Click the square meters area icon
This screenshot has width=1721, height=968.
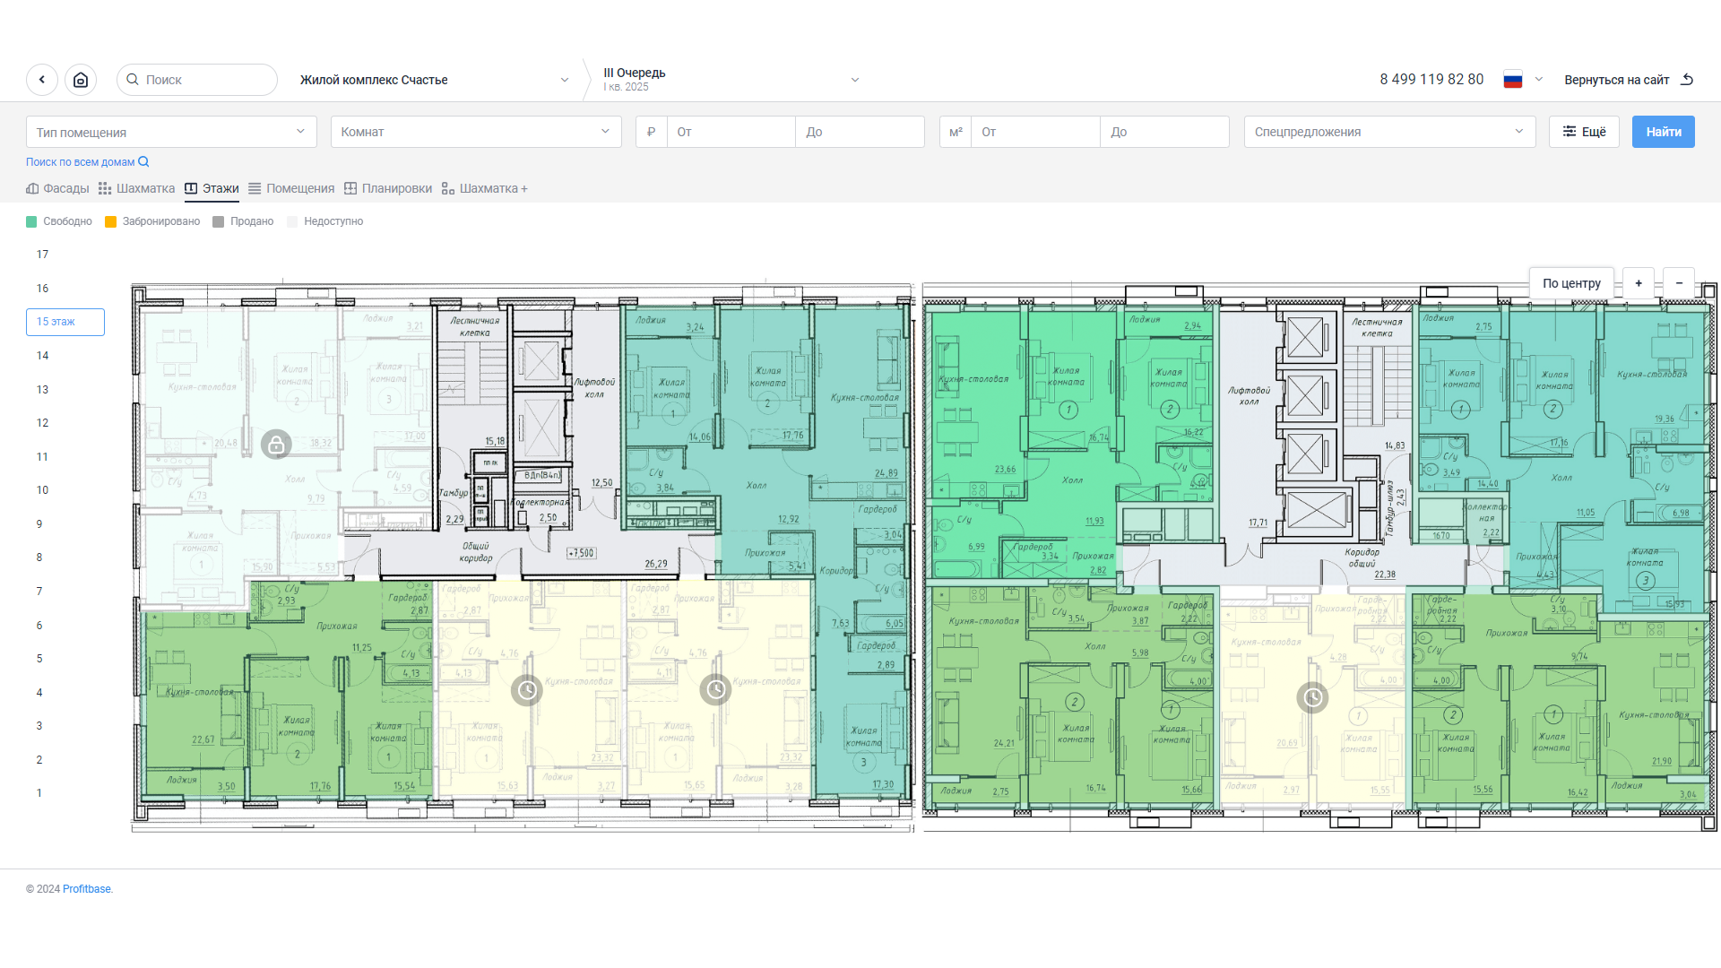[956, 132]
